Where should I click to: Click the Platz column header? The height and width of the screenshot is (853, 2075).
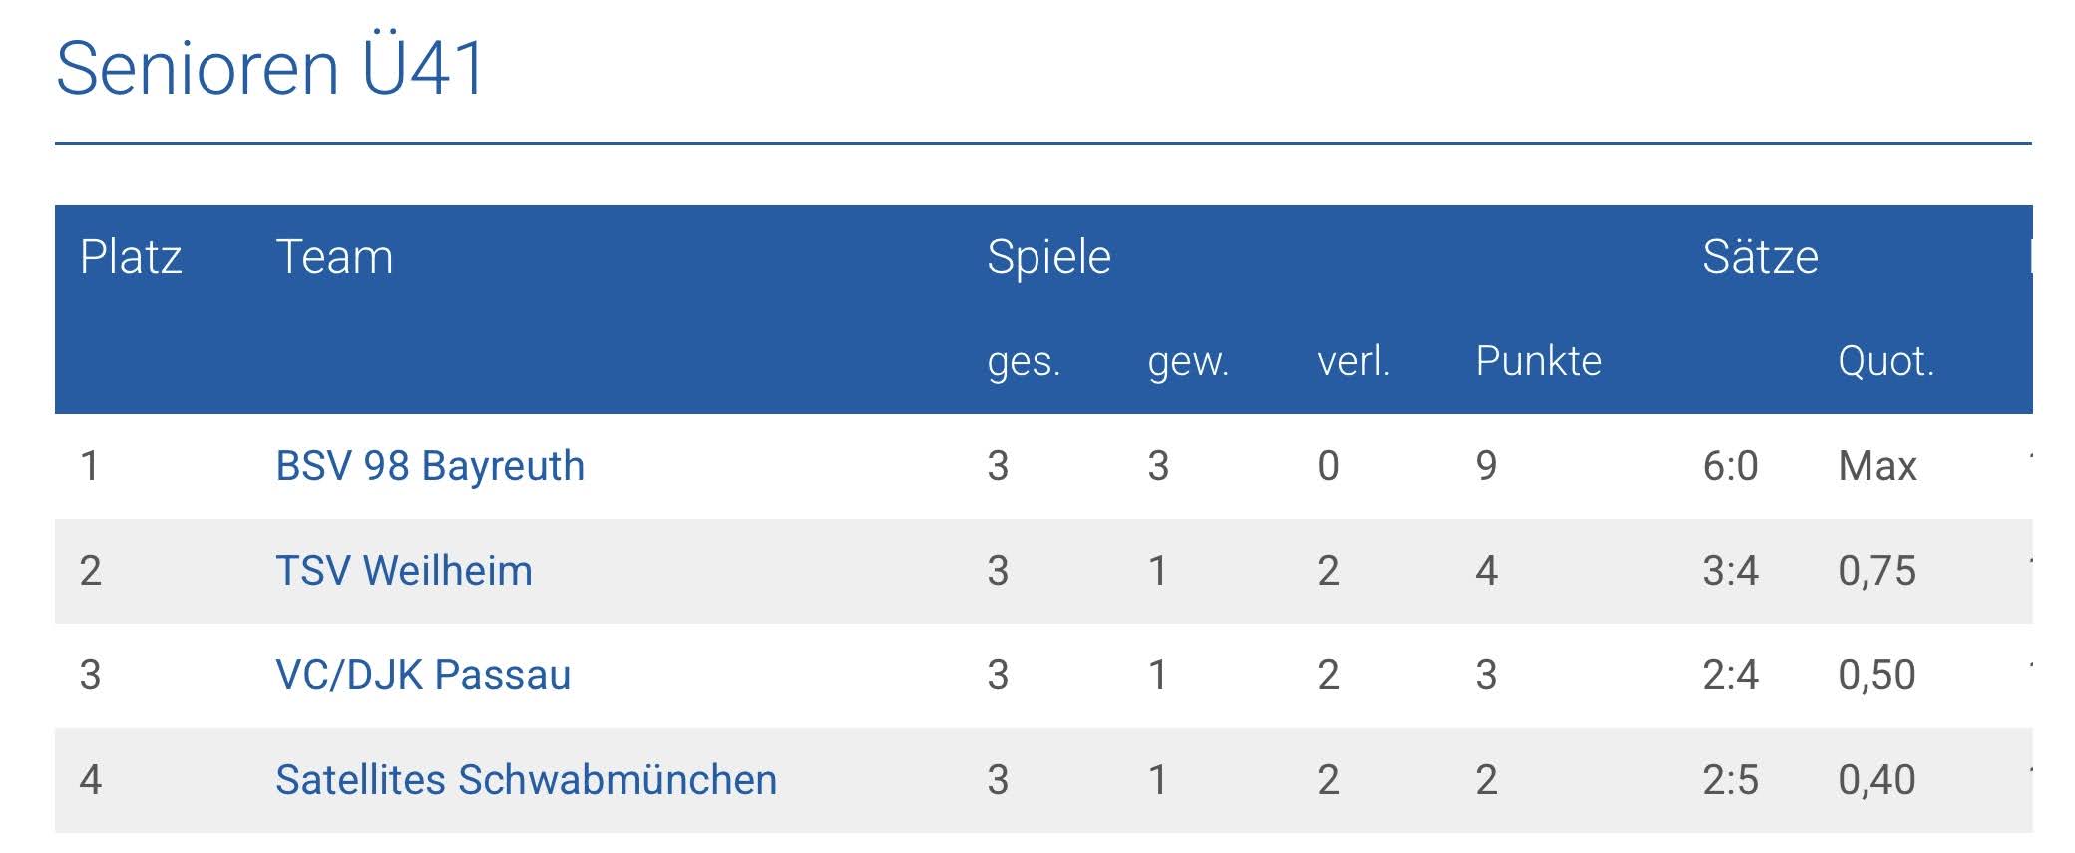(130, 257)
